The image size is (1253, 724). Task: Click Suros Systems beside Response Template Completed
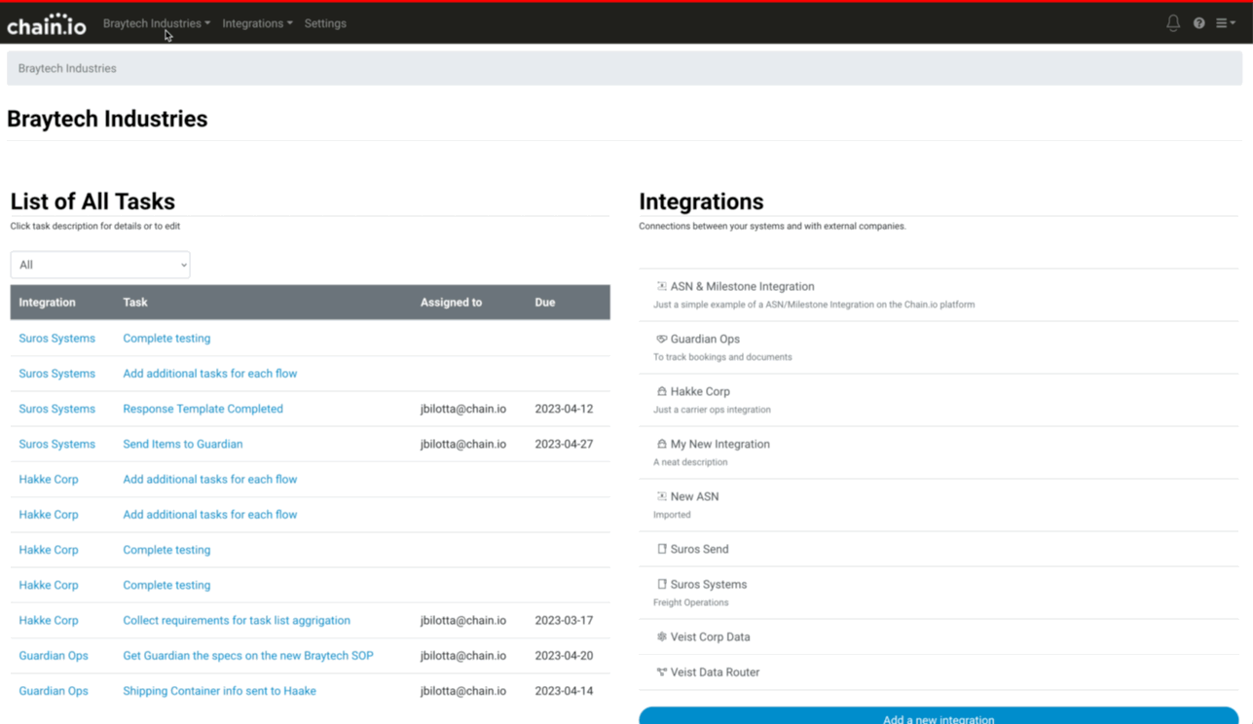[x=56, y=409]
